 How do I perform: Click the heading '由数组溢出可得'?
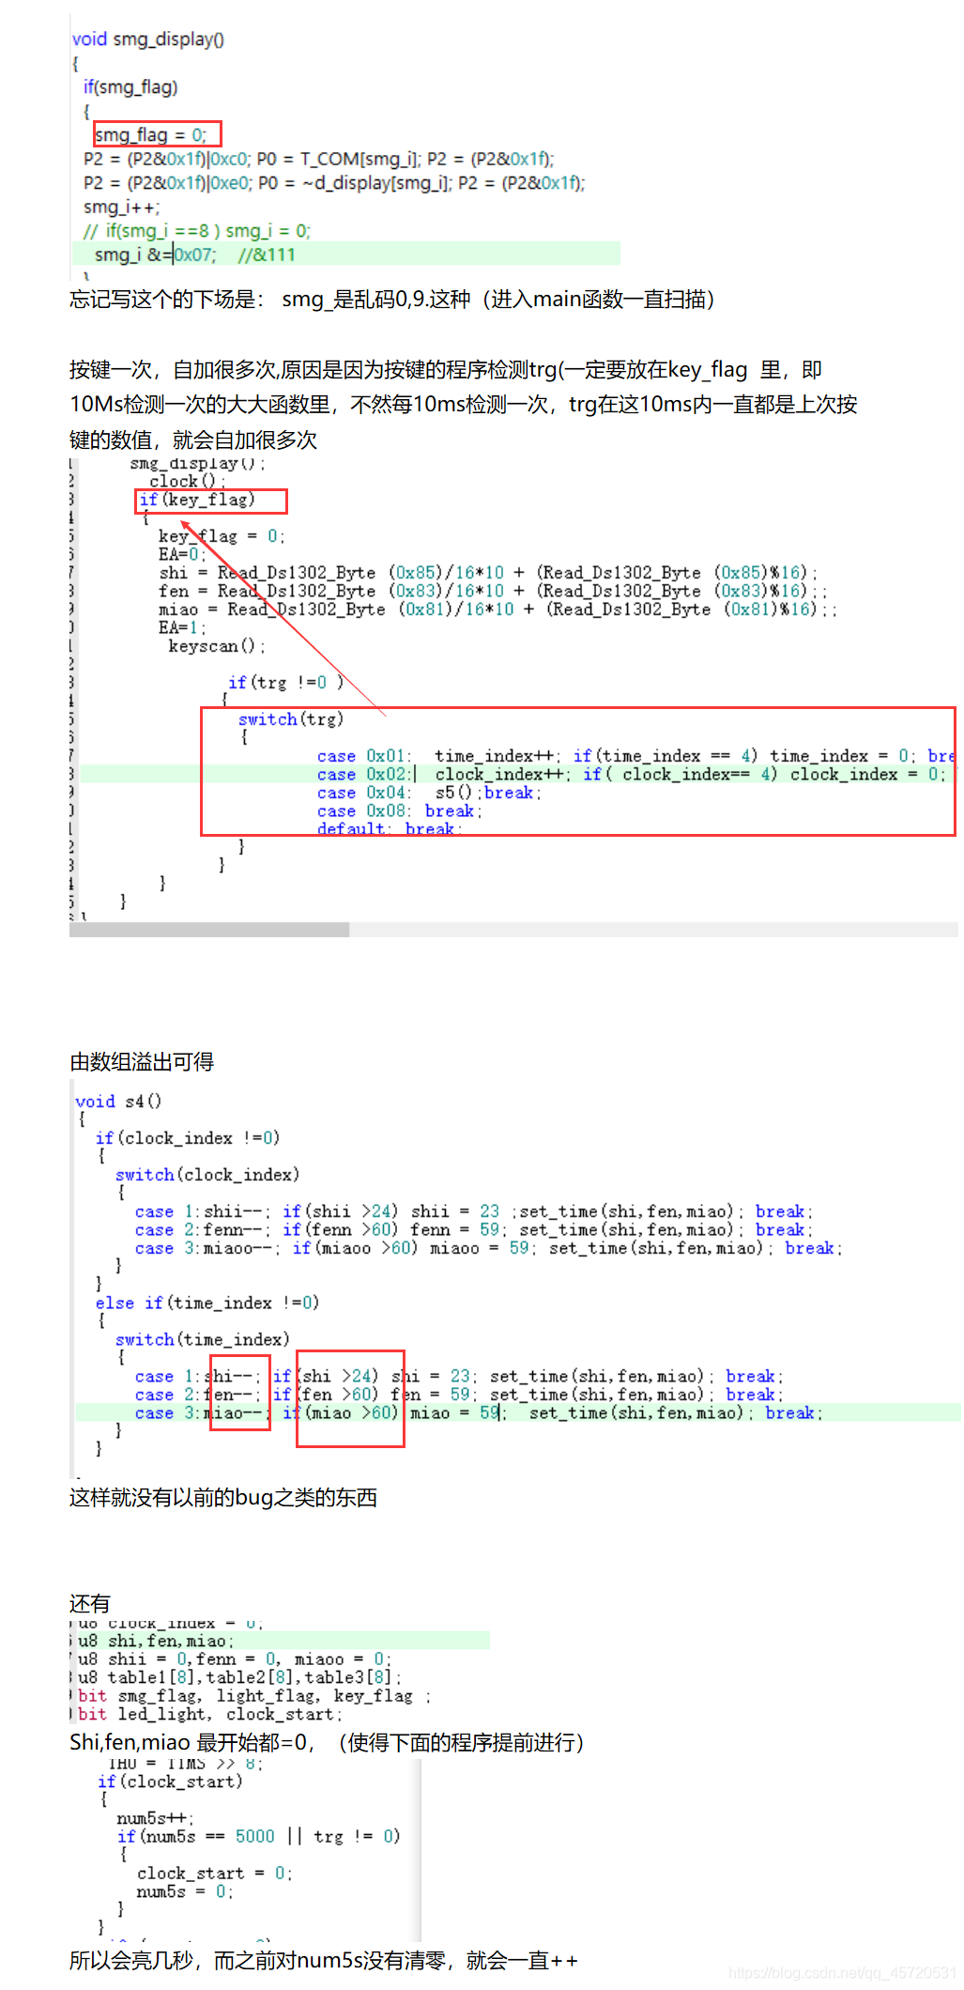click(x=142, y=1062)
